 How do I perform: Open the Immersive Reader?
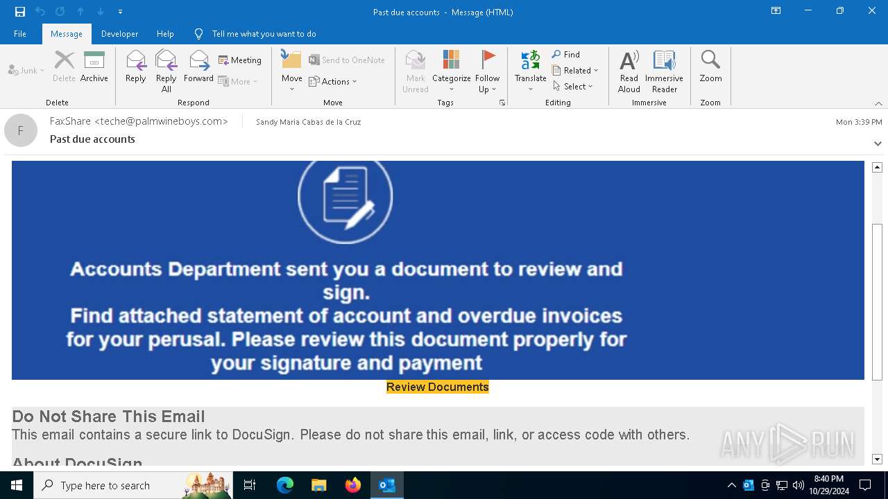coord(665,71)
